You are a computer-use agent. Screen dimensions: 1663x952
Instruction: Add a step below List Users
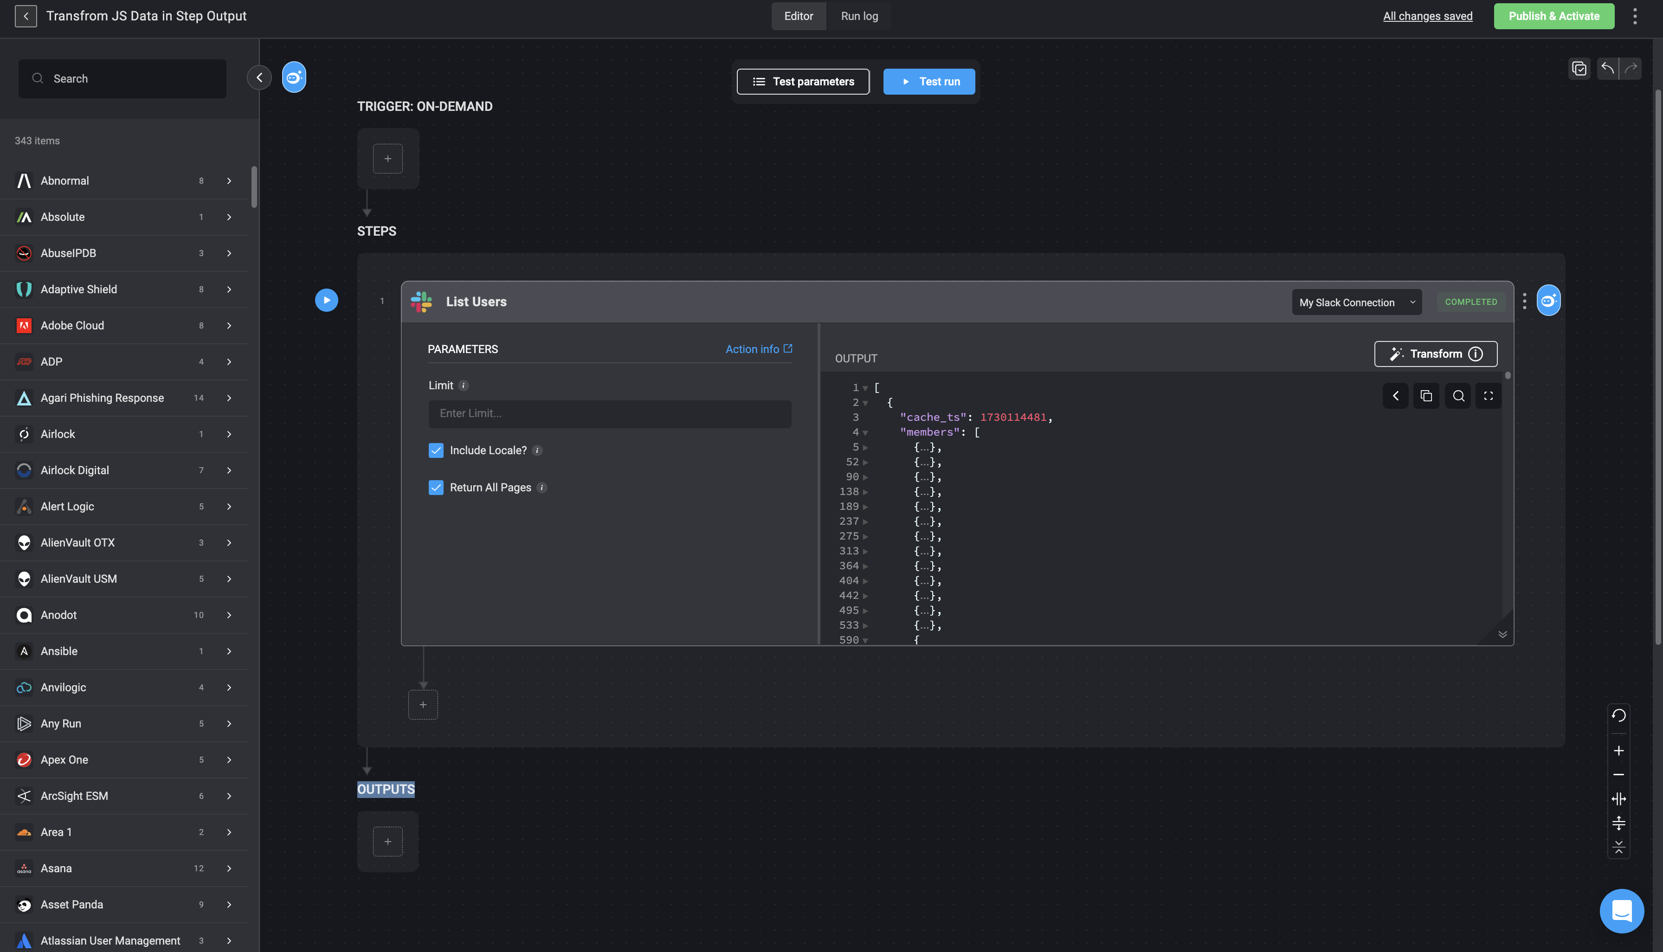pyautogui.click(x=423, y=705)
